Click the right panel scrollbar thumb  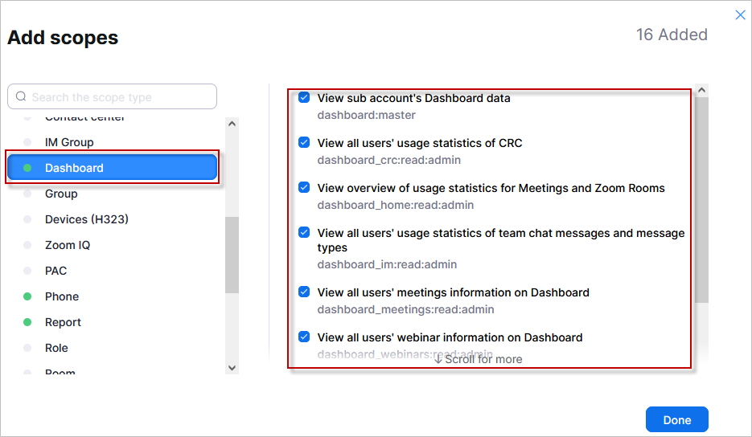click(x=701, y=200)
